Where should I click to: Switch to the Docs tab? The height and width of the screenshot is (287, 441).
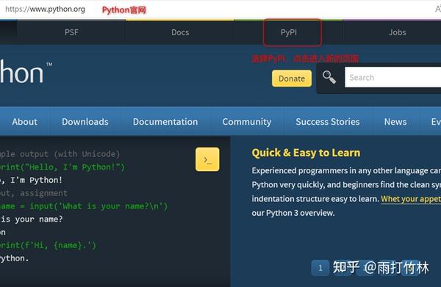180,32
